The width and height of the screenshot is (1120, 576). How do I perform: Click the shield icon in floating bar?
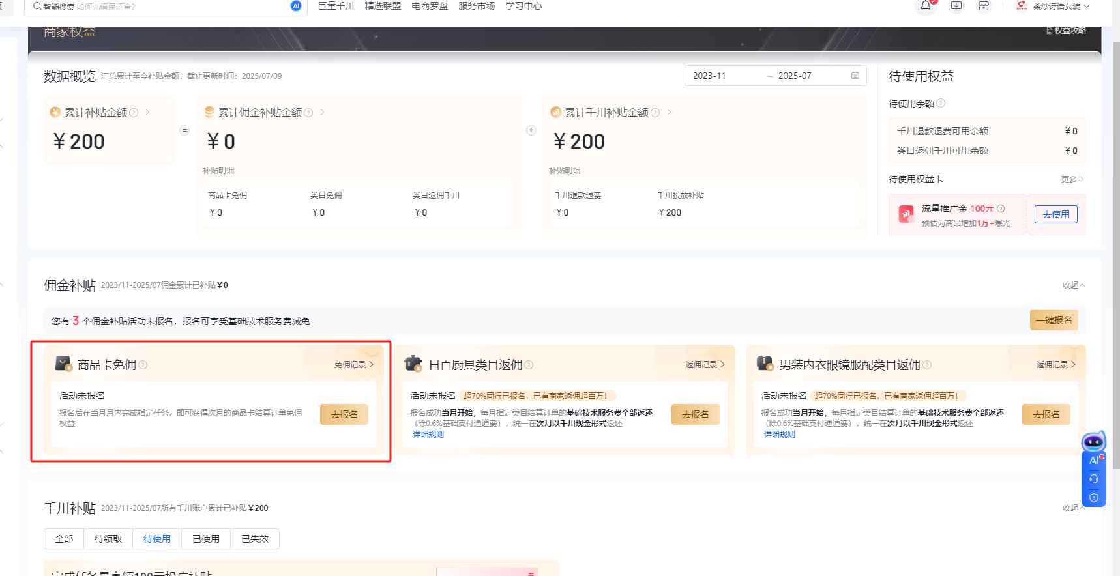click(1094, 498)
